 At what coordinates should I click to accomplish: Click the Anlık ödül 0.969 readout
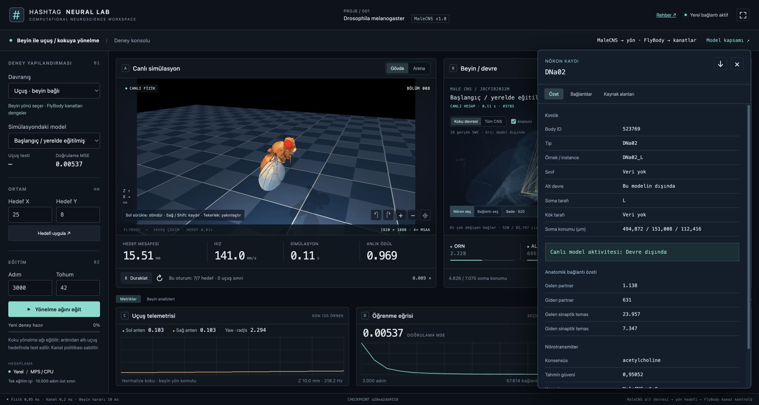click(382, 255)
